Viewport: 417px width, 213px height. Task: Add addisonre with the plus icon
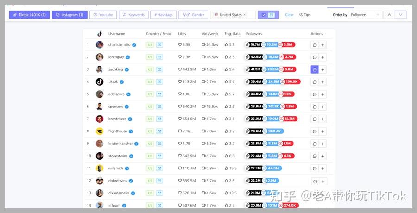click(x=322, y=94)
